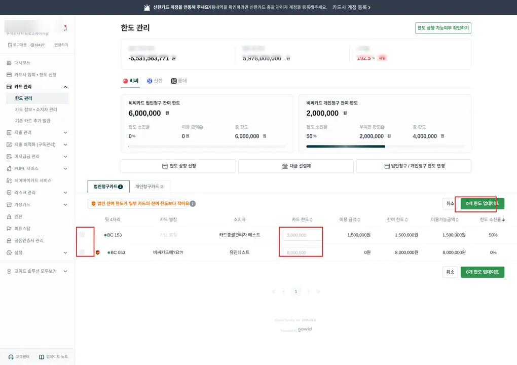Image resolution: width=517 pixels, height=365 pixels.
Task: Click the alarm siren icon in top banner
Action: 147,7
